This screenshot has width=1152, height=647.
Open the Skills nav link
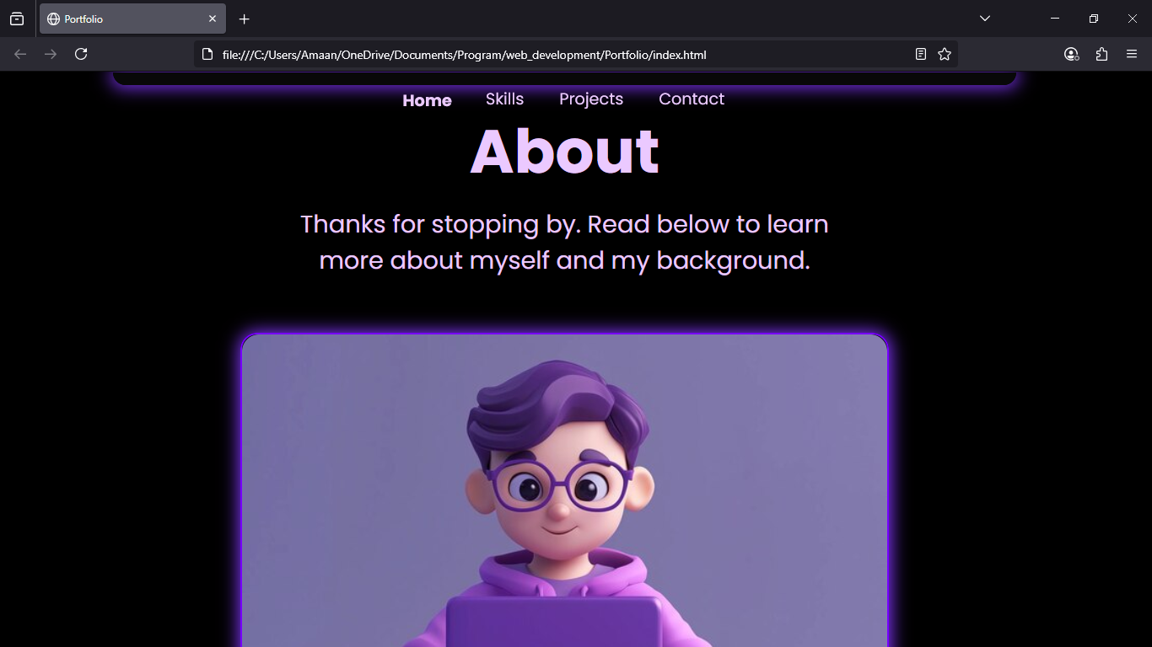coord(504,99)
